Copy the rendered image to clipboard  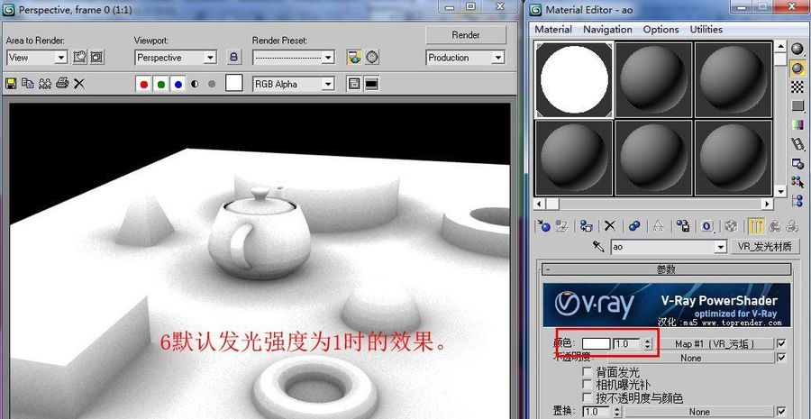pos(27,83)
